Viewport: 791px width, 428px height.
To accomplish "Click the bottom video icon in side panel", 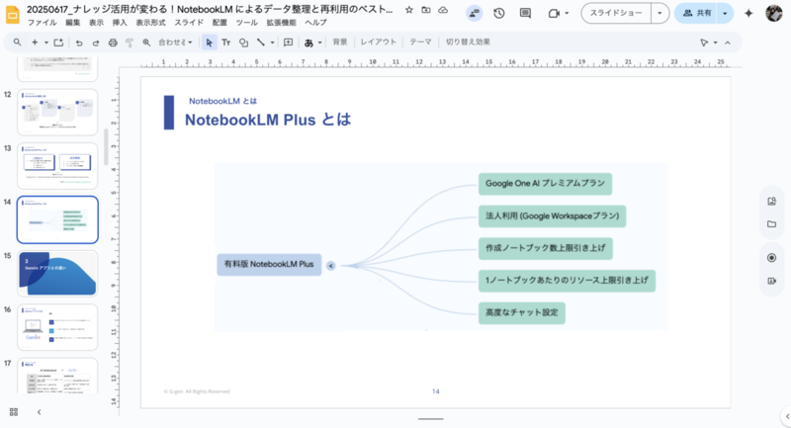I will pyautogui.click(x=771, y=281).
